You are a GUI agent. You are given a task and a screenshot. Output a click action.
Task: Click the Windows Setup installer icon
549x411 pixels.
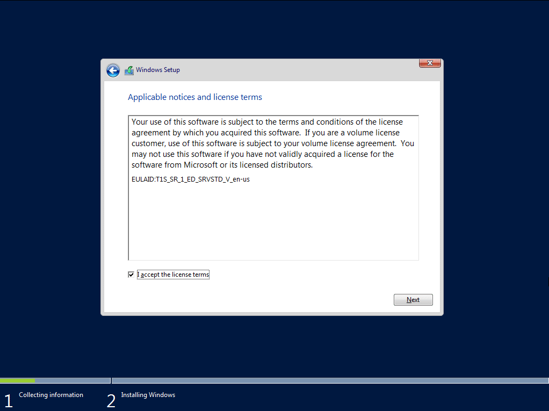(x=129, y=70)
